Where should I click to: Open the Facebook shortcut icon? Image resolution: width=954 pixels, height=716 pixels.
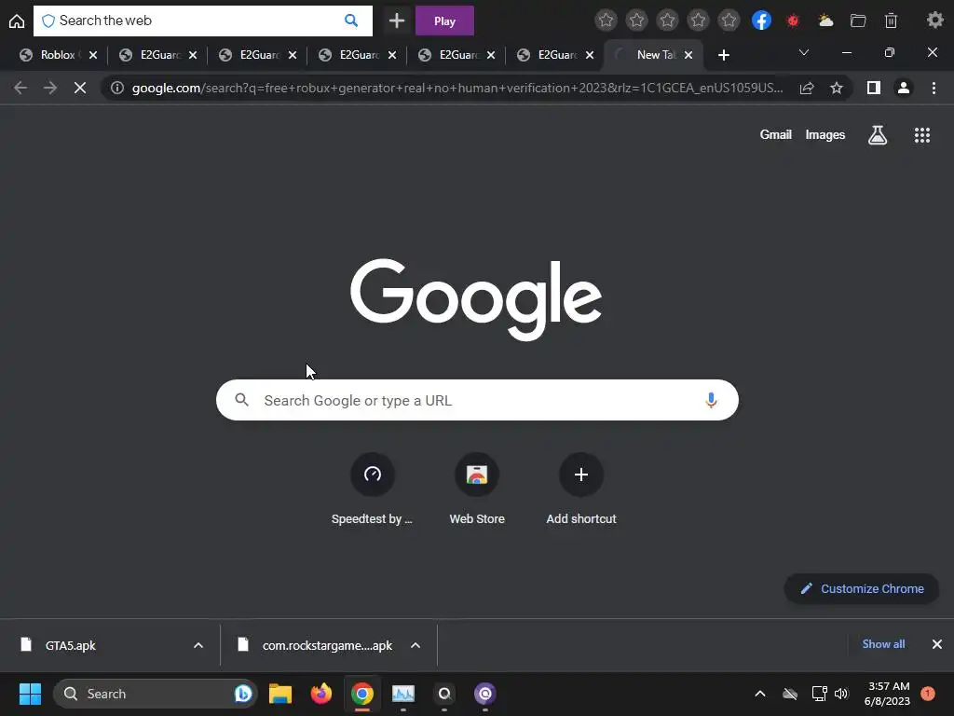click(761, 21)
